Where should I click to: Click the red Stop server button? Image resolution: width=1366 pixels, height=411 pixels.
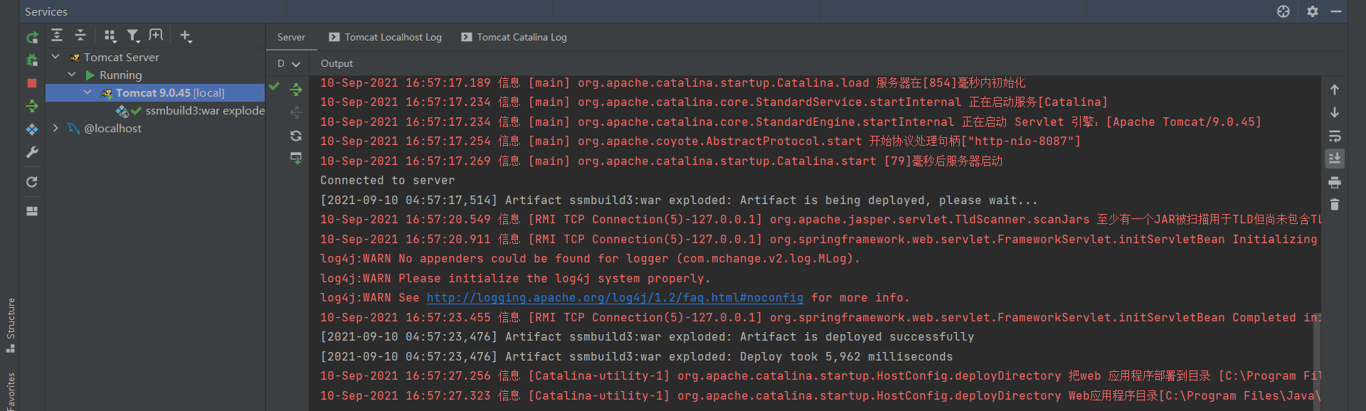coord(32,83)
